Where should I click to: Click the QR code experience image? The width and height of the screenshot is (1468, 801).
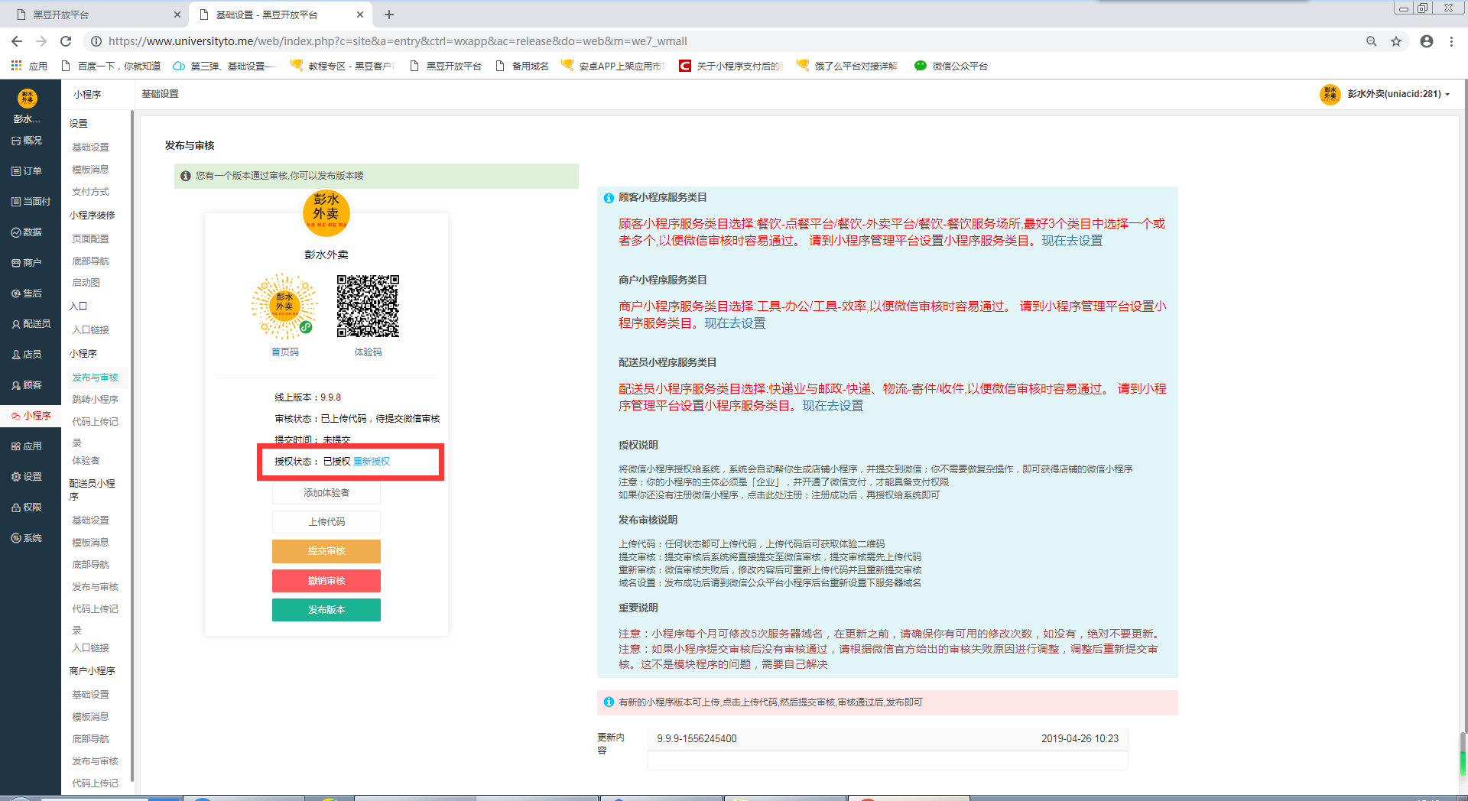[368, 306]
